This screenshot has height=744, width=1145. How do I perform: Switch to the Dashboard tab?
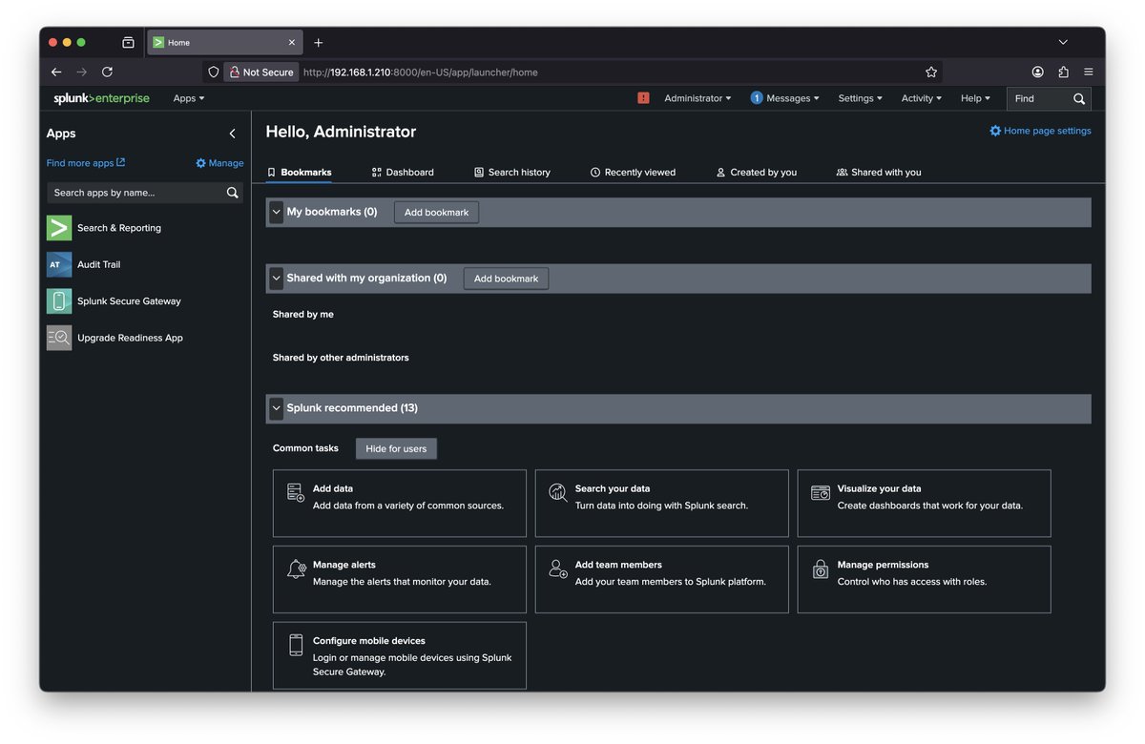pos(403,173)
